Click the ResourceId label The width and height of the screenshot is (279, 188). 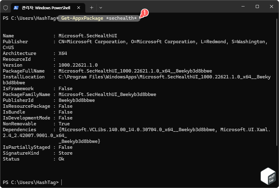[x=17, y=59]
